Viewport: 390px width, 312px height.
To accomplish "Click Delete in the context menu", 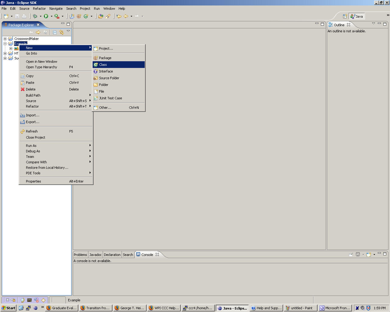I will (56, 89).
